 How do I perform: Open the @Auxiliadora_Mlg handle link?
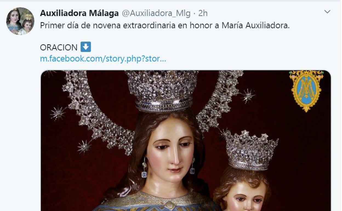[x=155, y=13]
